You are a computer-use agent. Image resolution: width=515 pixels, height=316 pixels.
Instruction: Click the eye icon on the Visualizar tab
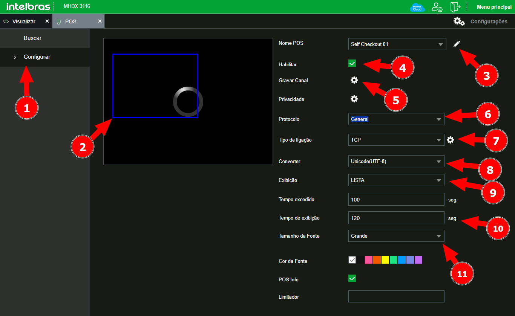6,21
